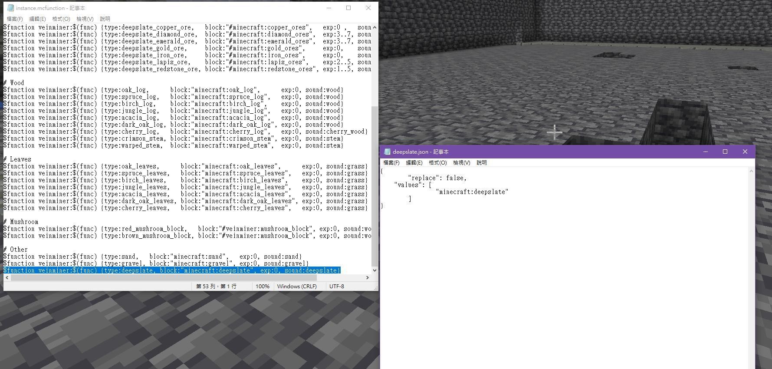Maximize the instance.mcfunction Notepad window
The width and height of the screenshot is (772, 369).
coord(348,8)
